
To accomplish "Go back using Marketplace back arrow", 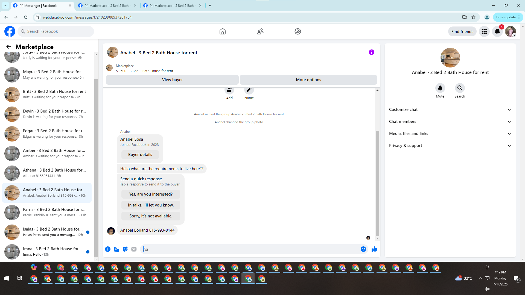I will pyautogui.click(x=9, y=47).
